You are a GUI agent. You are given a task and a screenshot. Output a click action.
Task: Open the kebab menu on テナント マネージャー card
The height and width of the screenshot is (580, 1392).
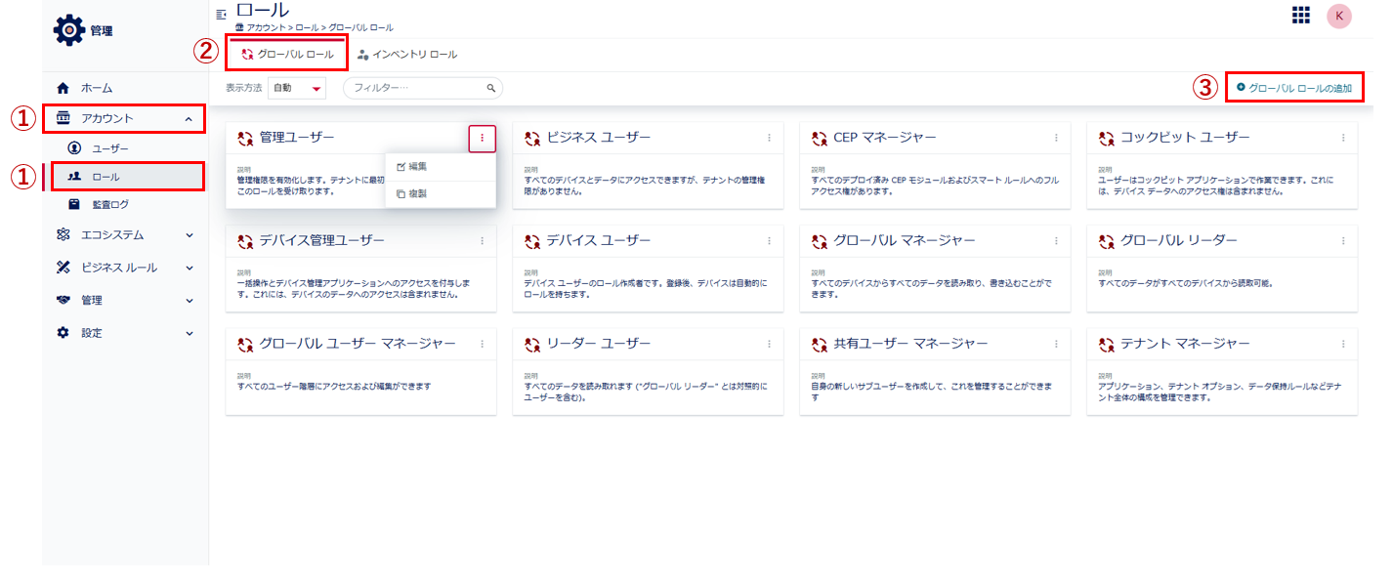click(1343, 344)
